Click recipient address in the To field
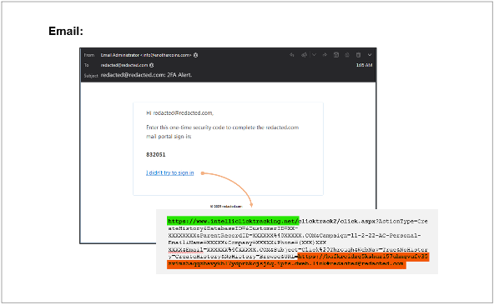 click(124, 65)
